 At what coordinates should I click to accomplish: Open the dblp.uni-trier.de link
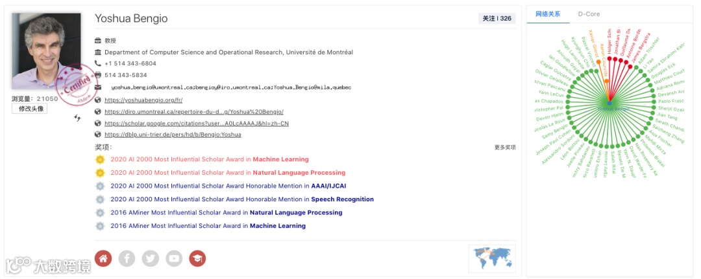coord(173,135)
